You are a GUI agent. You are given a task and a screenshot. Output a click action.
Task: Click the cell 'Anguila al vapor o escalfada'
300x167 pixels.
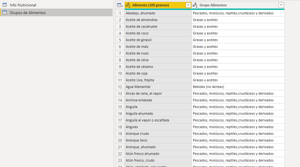pos(158,120)
